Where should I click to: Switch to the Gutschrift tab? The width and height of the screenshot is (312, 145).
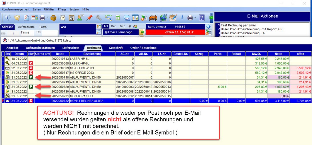click(x=116, y=48)
